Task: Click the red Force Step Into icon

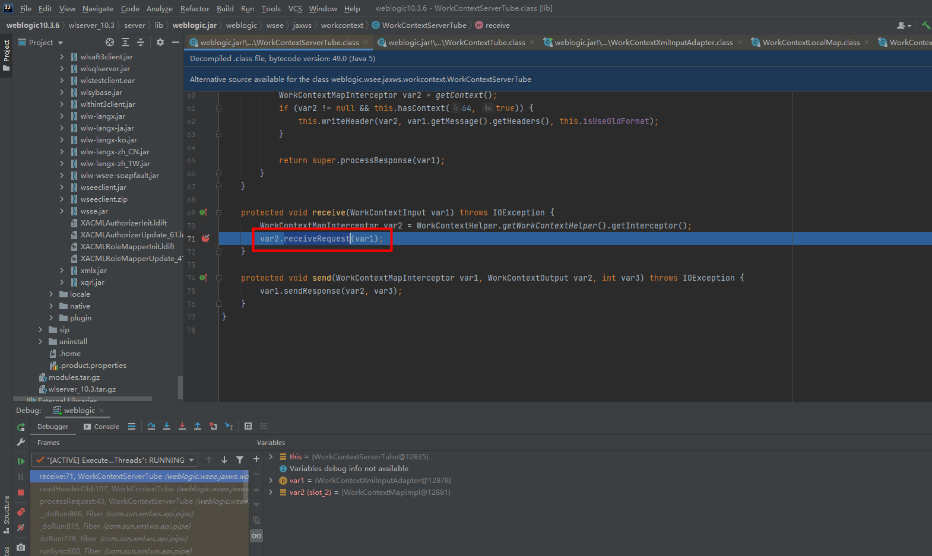Action: point(182,426)
